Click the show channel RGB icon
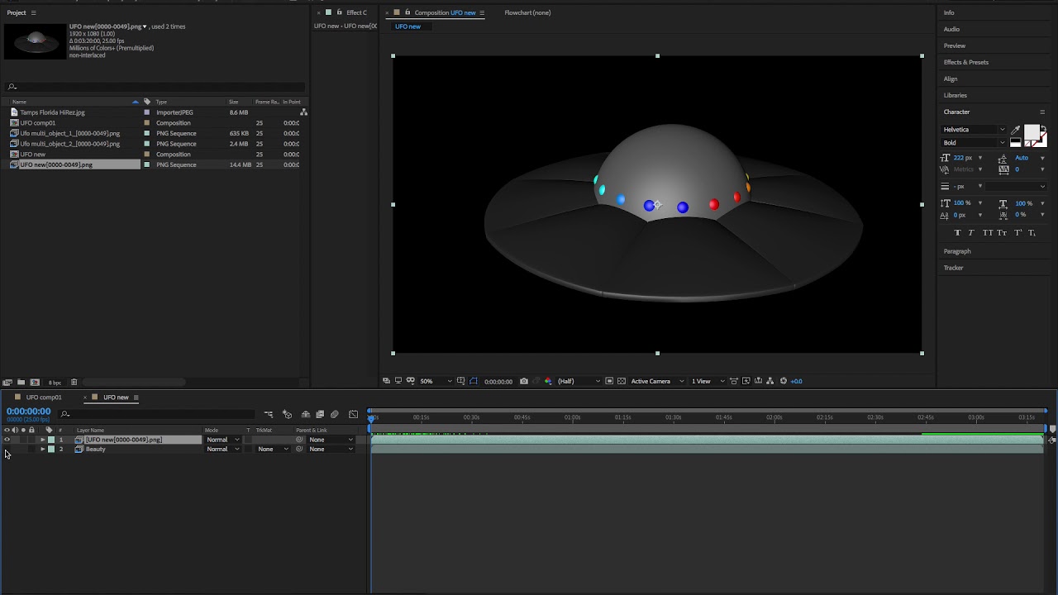1058x595 pixels. tap(548, 381)
